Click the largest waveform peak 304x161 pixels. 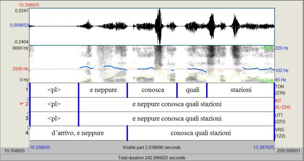159,26
